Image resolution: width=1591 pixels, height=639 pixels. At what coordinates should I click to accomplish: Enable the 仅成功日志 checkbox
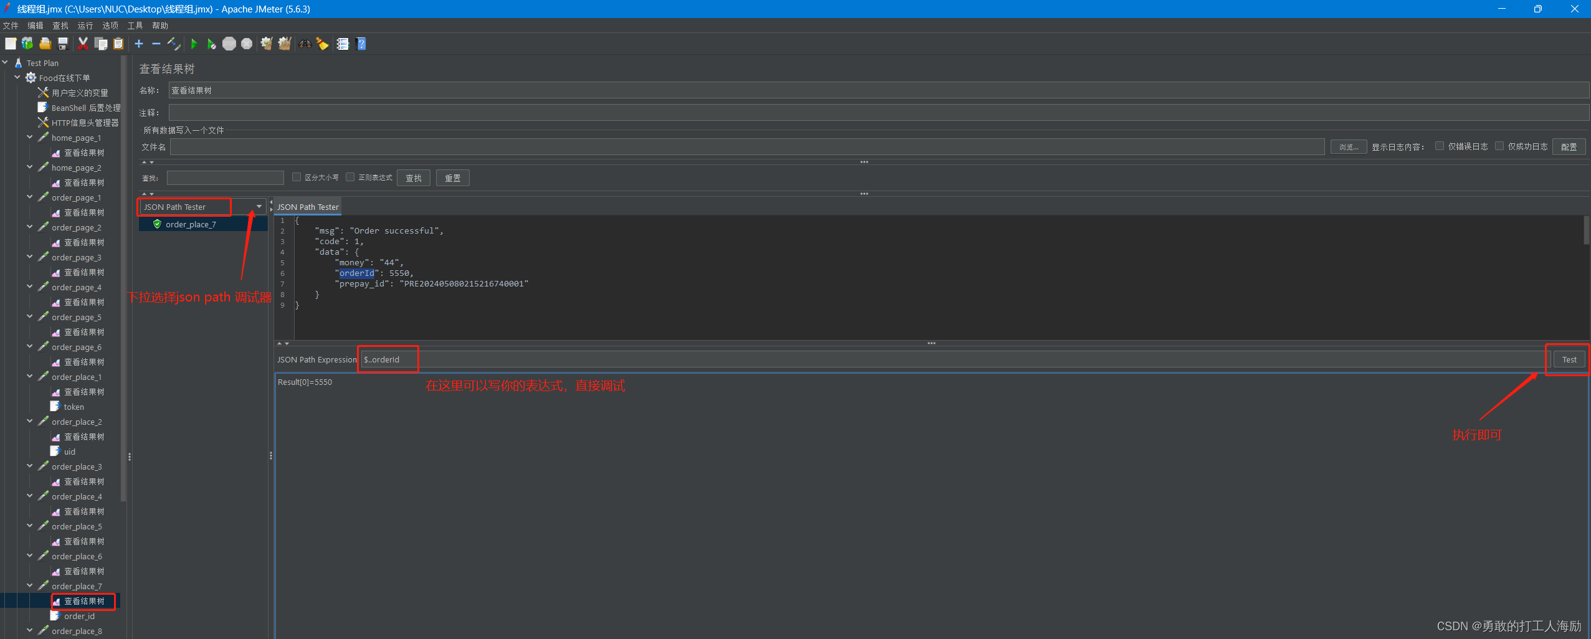(x=1499, y=146)
